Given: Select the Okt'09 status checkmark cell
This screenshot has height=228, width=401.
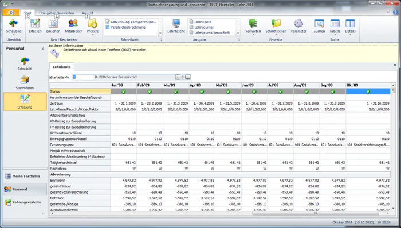Looking at the screenshot, I should point(368,91).
